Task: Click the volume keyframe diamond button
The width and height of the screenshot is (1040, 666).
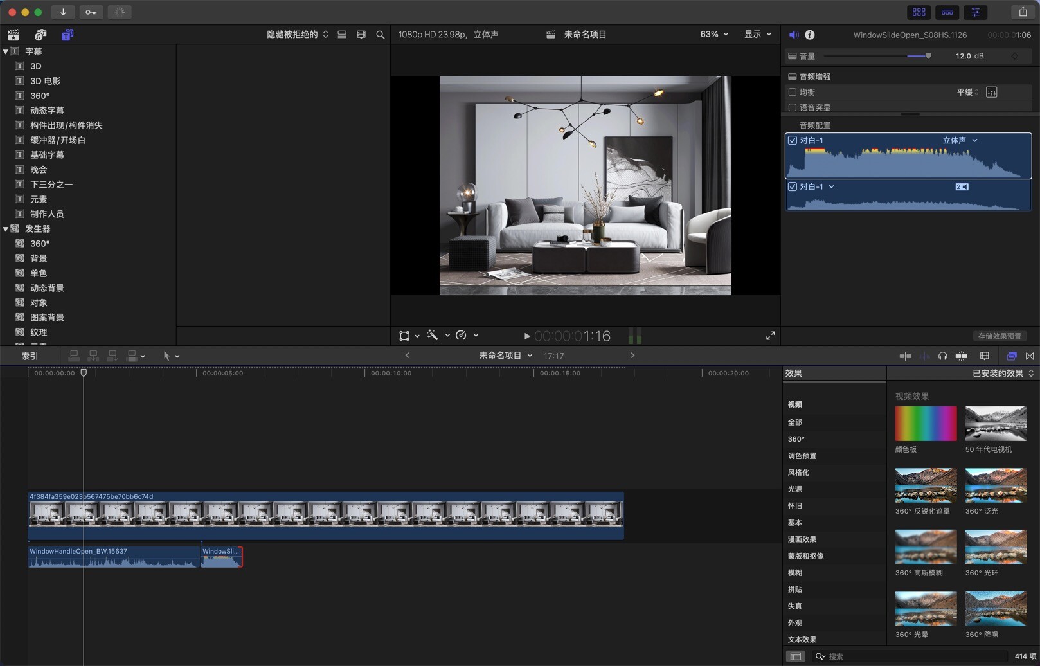Action: coord(1015,56)
